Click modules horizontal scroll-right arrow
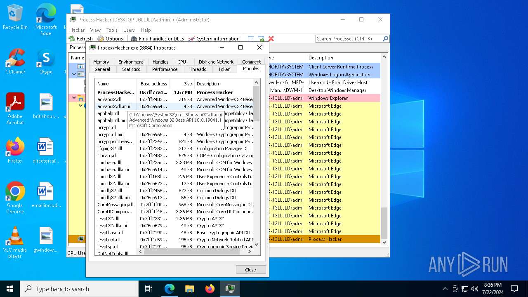This screenshot has height=297, width=528. click(250, 251)
